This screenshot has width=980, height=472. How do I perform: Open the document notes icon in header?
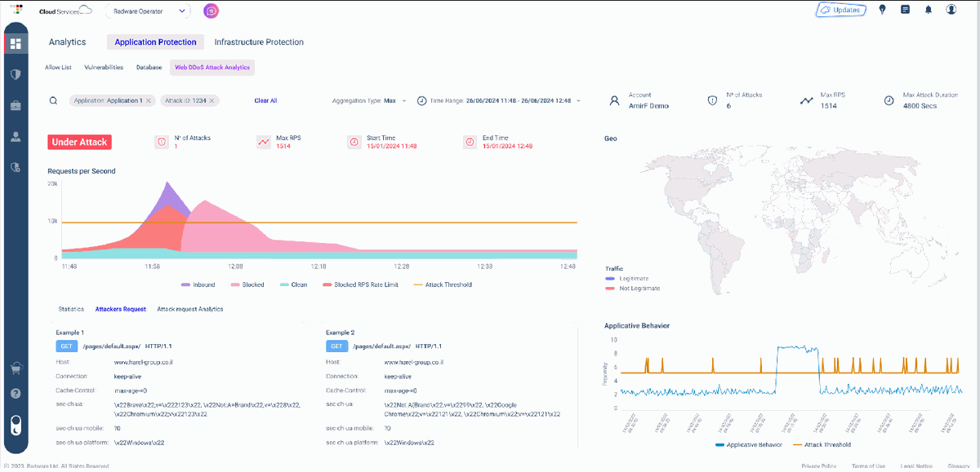pyautogui.click(x=905, y=10)
